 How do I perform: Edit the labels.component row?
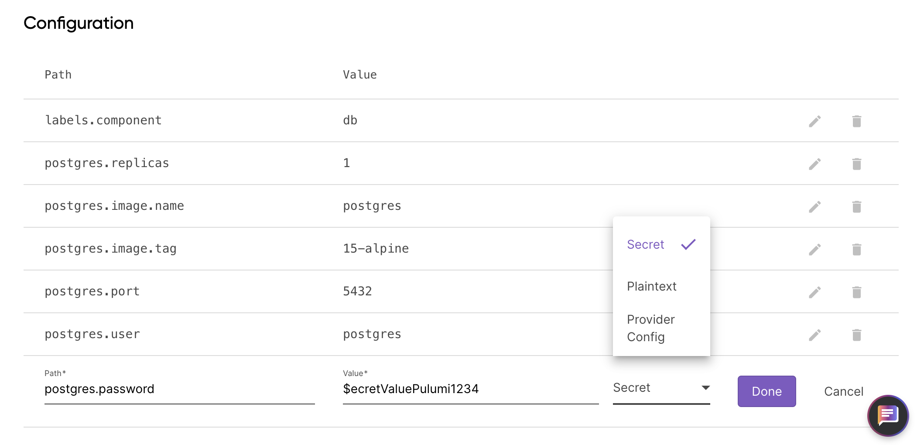coord(814,121)
